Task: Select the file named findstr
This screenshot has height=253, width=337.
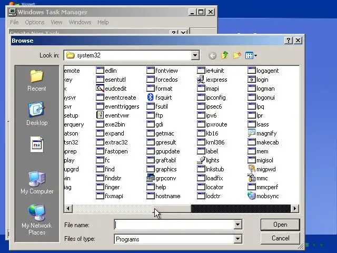Action: (113, 178)
